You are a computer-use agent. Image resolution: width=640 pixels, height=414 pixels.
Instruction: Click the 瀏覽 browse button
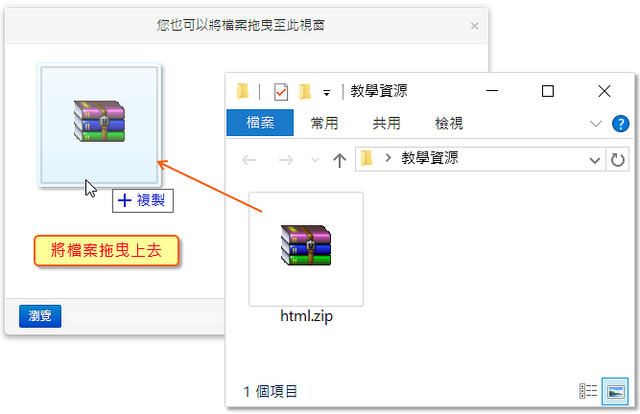(40, 316)
